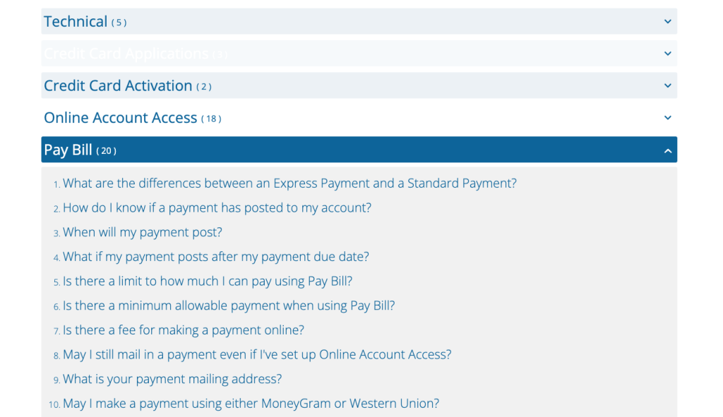
Task: View answer about payment posting after due date
Action: coord(216,256)
